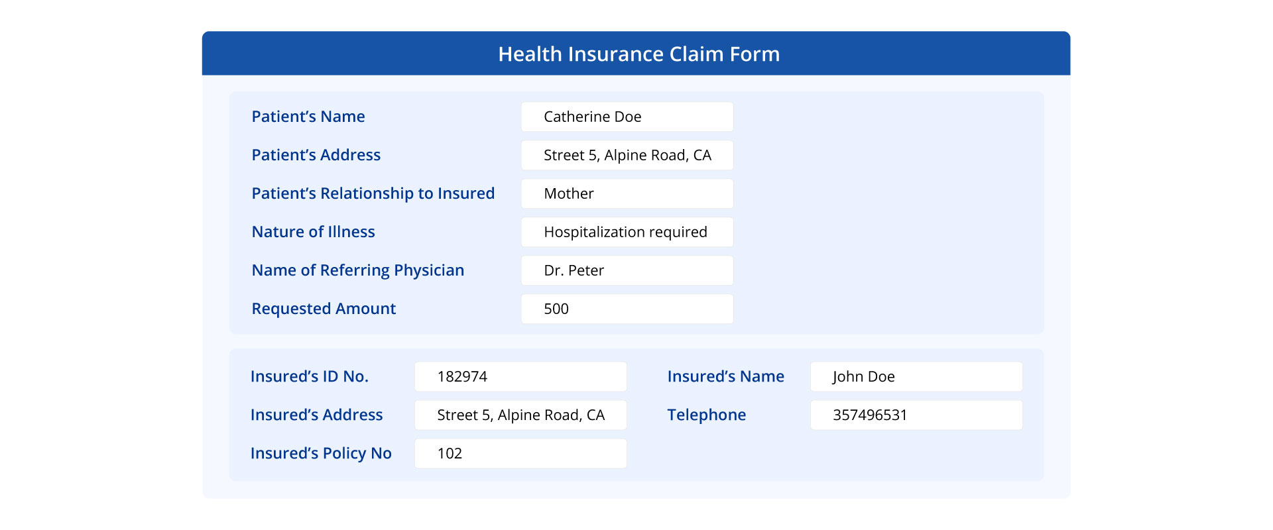Viewport: 1273px width, 530px height.
Task: Select the Insured's Policy No field
Action: [520, 453]
